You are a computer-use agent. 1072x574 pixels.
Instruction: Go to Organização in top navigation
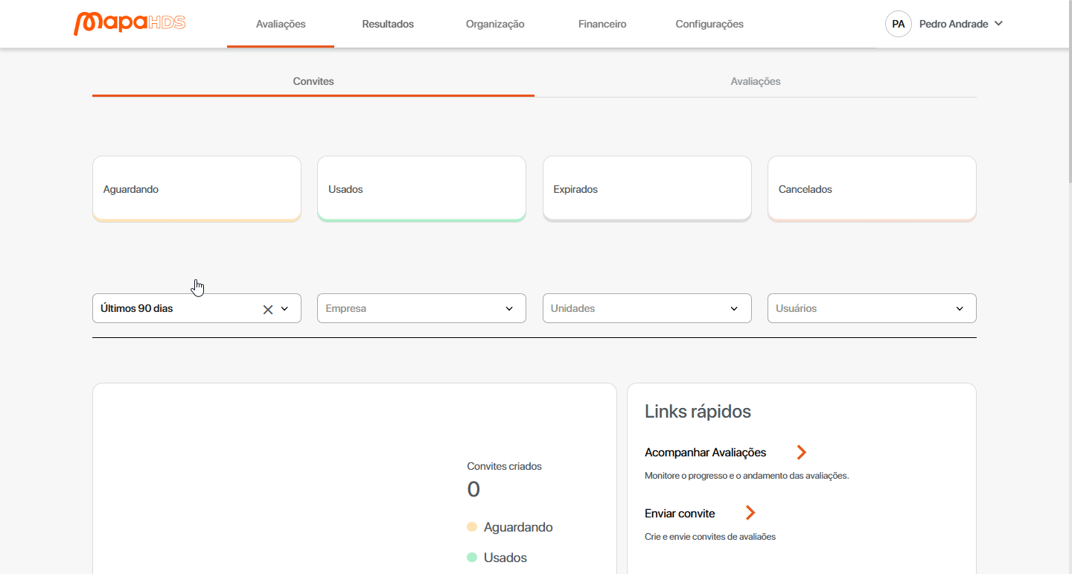point(495,24)
